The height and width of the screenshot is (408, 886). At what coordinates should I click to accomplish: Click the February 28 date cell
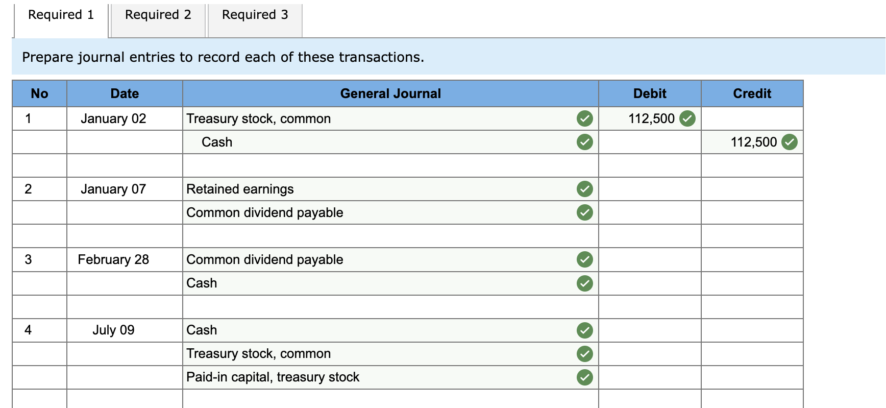tap(125, 259)
